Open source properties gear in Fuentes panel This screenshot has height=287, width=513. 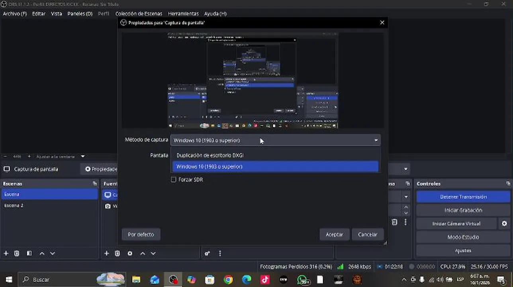pos(130,253)
